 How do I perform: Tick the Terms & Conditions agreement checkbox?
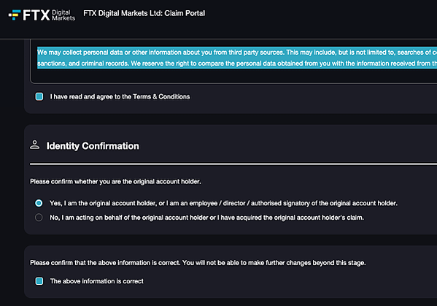[x=39, y=96]
